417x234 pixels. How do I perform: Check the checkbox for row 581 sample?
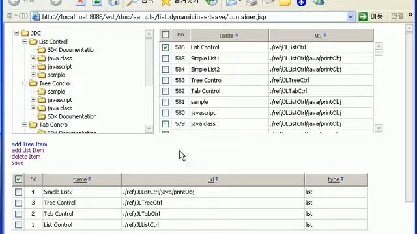165,102
